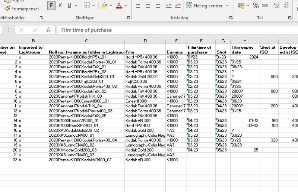Apply cell borders icon
This screenshot has height=192, width=298.
point(87,6)
